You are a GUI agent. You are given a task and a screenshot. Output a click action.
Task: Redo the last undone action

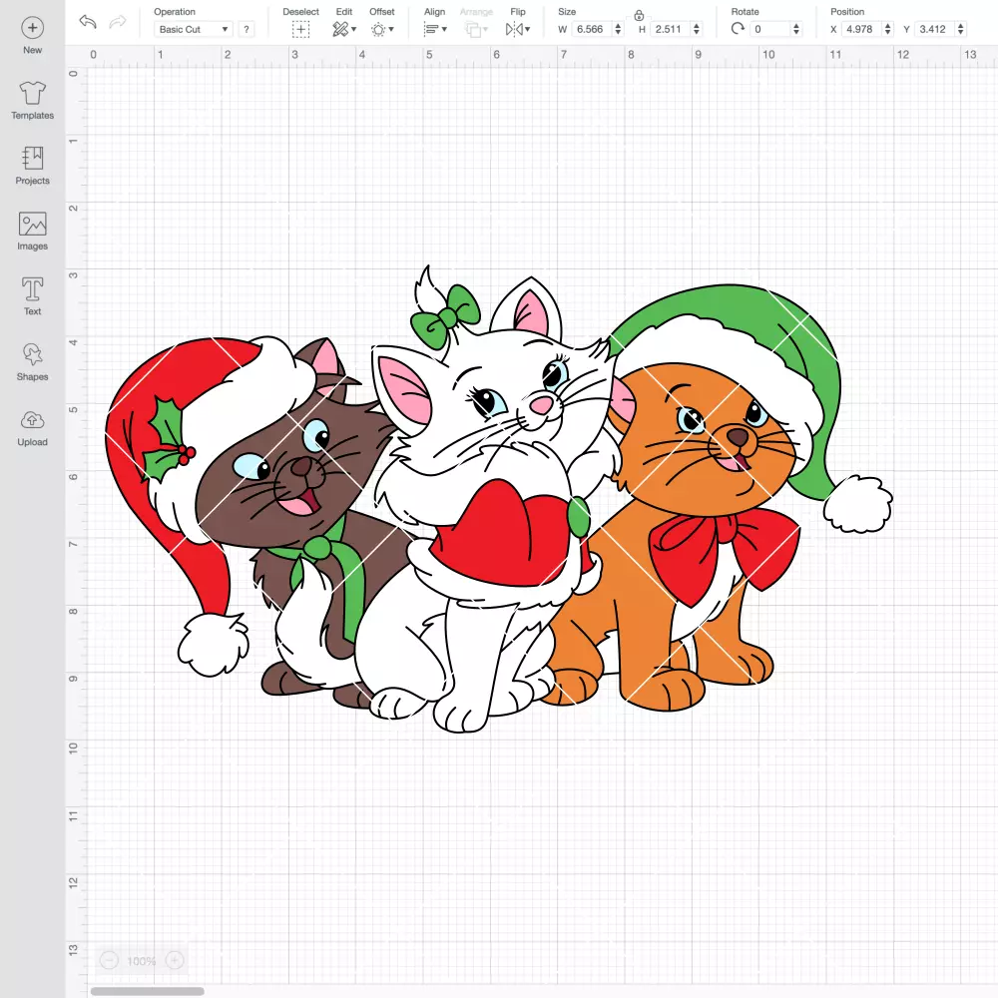(x=118, y=22)
